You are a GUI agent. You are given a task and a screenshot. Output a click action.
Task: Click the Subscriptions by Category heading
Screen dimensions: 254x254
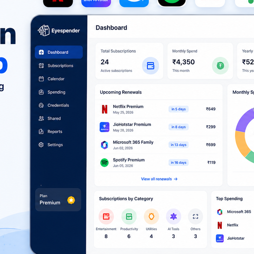tap(126, 199)
